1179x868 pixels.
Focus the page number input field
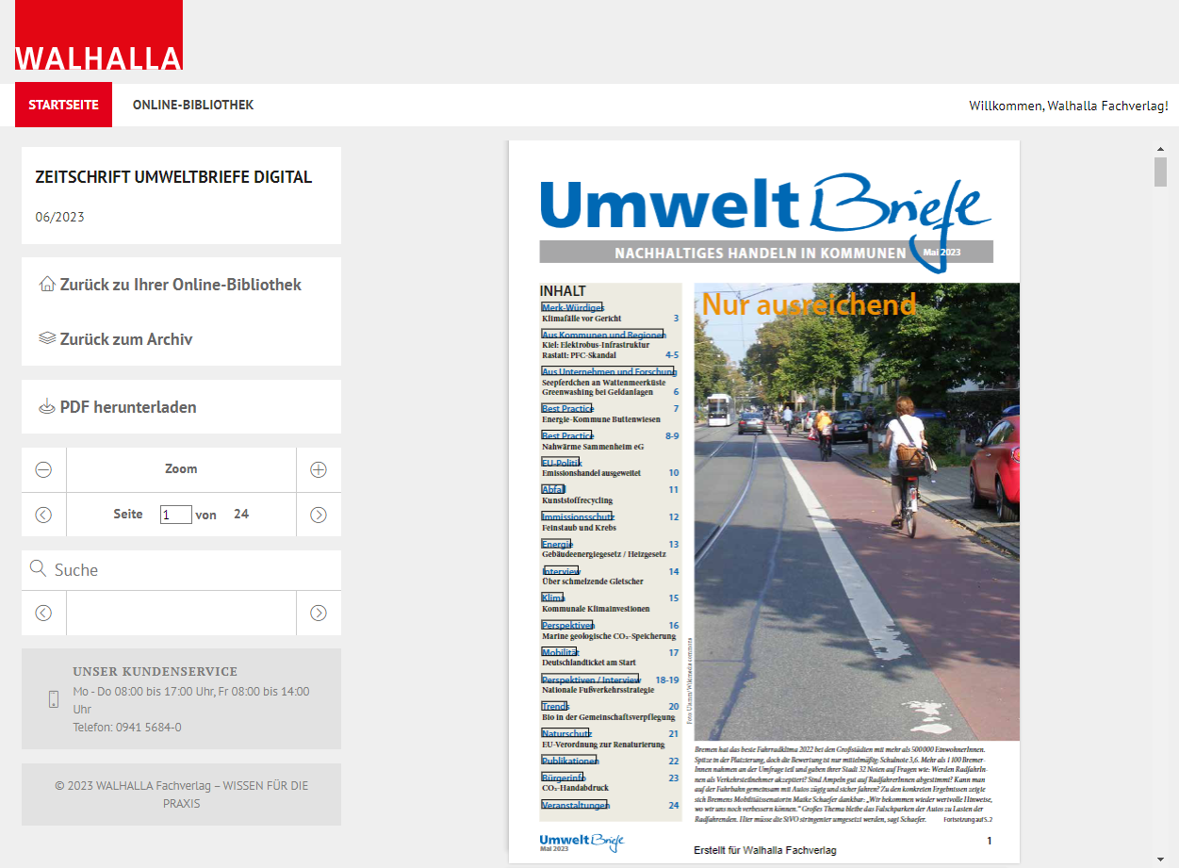point(176,515)
